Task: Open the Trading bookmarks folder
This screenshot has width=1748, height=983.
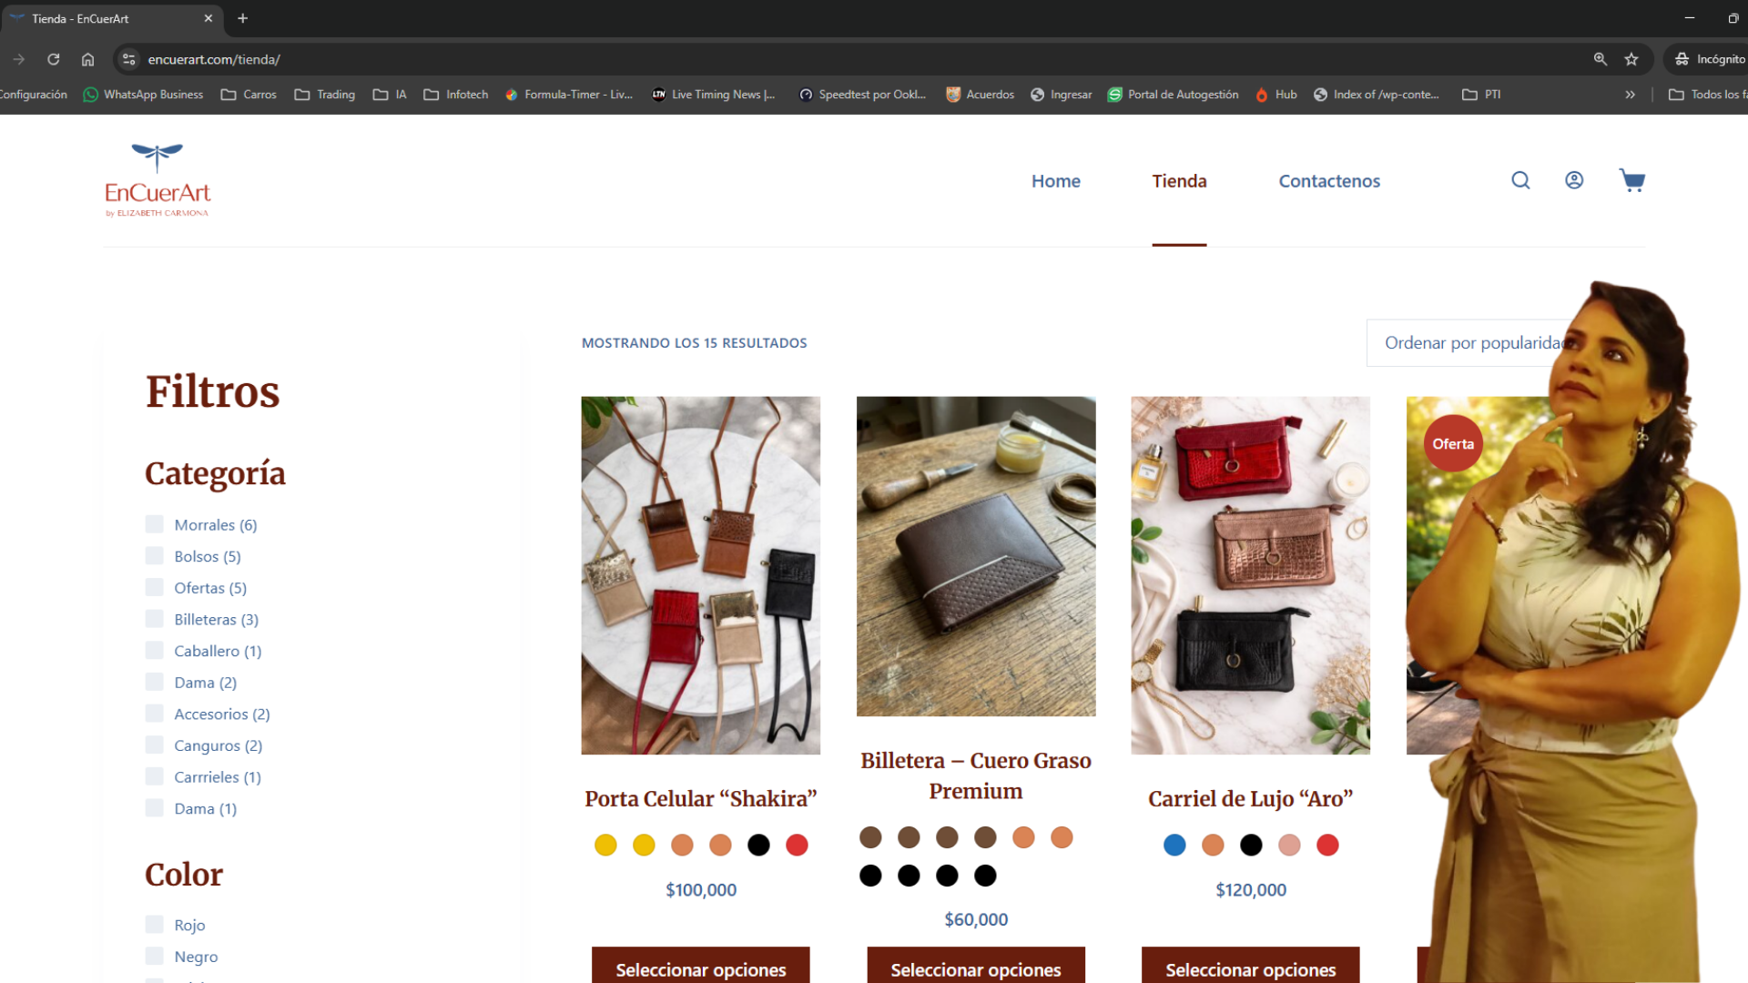Action: pyautogui.click(x=325, y=95)
